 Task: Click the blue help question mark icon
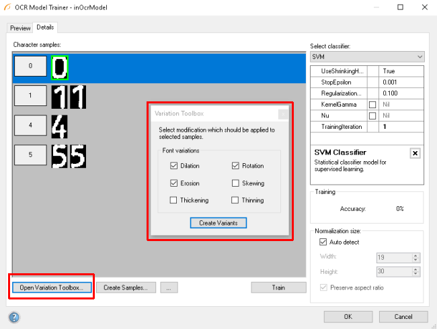(14, 317)
